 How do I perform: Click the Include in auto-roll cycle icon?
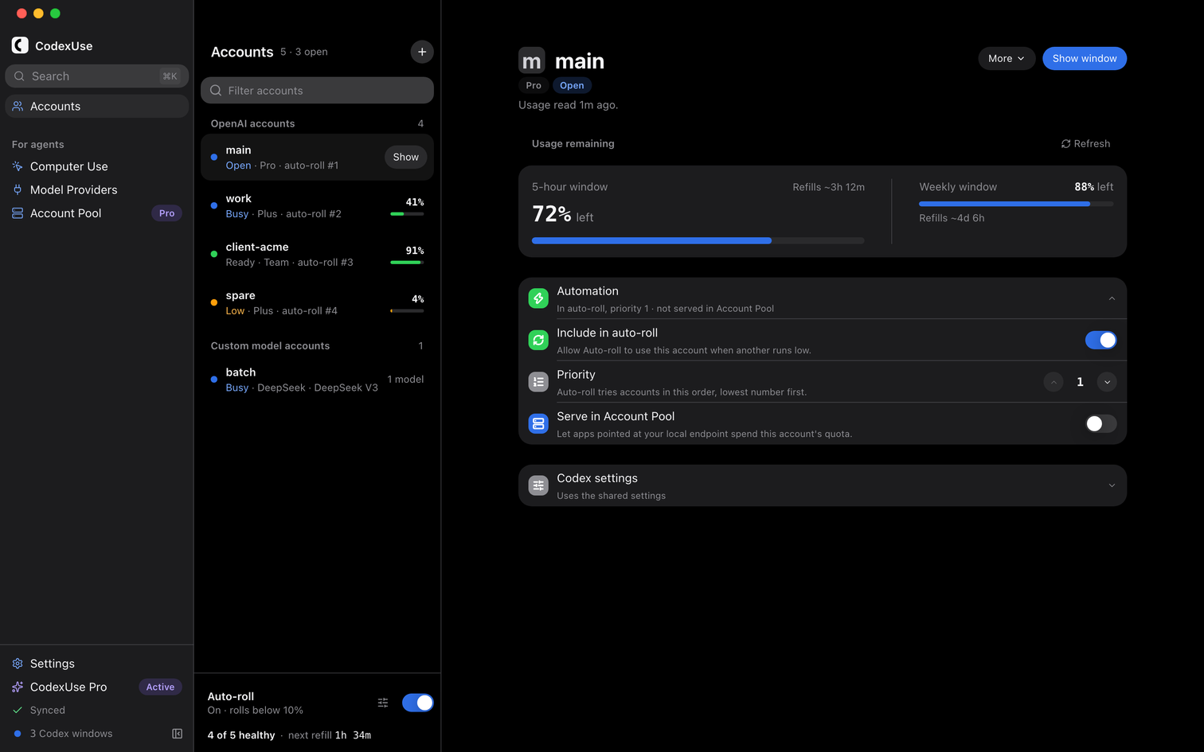click(x=538, y=341)
